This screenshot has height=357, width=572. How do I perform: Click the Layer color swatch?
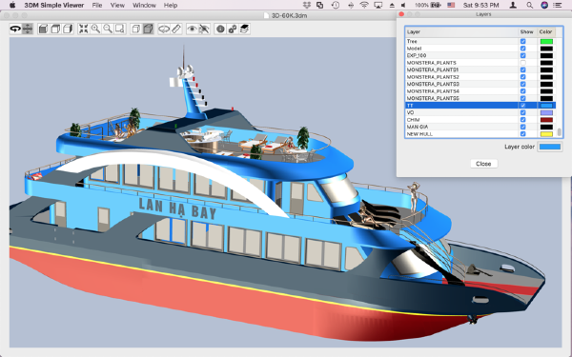tap(550, 147)
